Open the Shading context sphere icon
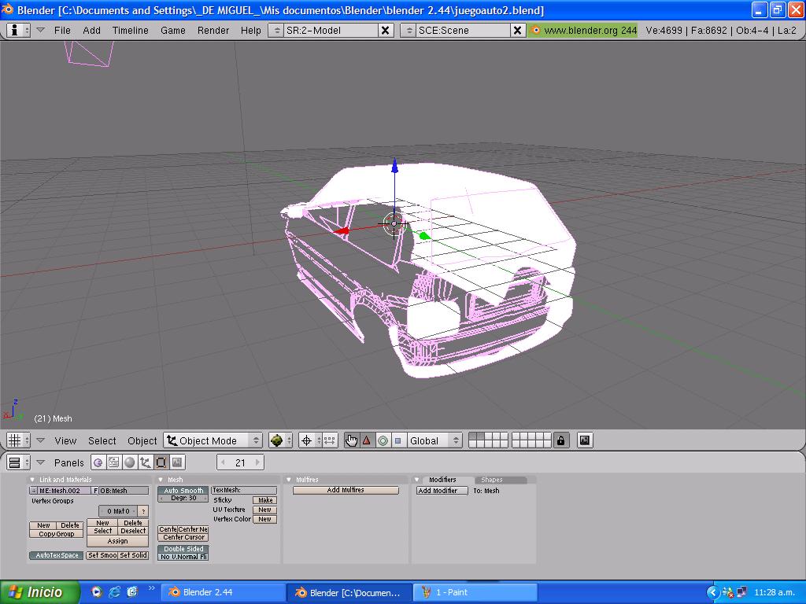806x604 pixels. tap(130, 462)
